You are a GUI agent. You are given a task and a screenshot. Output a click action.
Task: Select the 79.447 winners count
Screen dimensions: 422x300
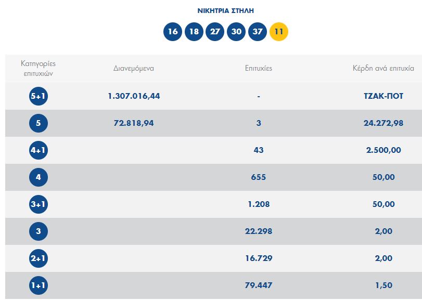pyautogui.click(x=258, y=285)
